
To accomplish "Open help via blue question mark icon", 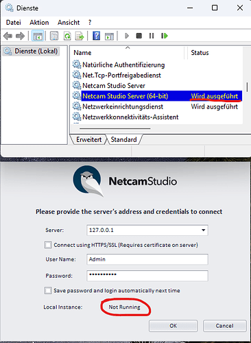I will (96, 36).
